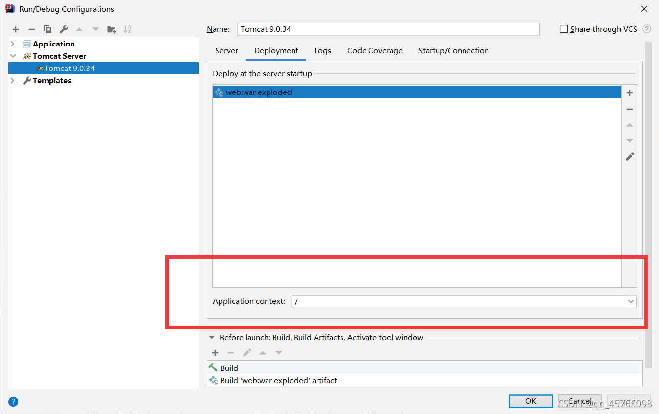Copy configuration icon in left toolbar
The image size is (659, 414).
48,29
